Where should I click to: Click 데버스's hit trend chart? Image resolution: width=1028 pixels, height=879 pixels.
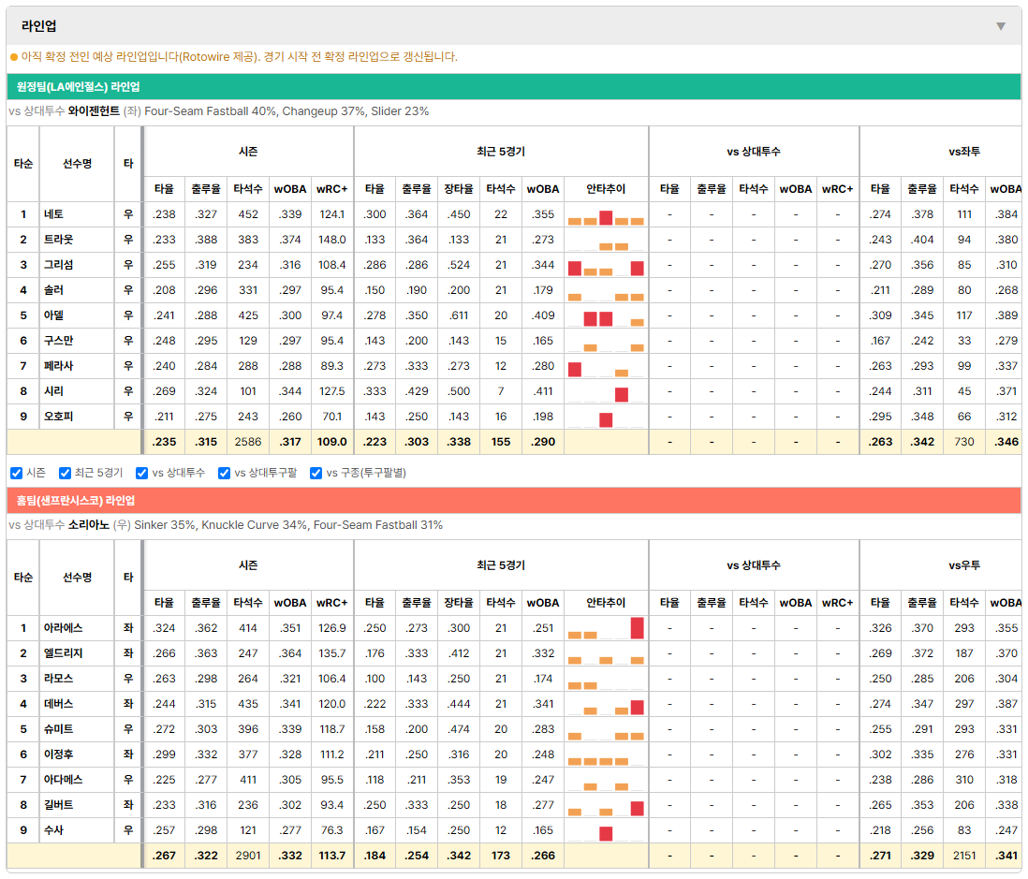pos(606,704)
